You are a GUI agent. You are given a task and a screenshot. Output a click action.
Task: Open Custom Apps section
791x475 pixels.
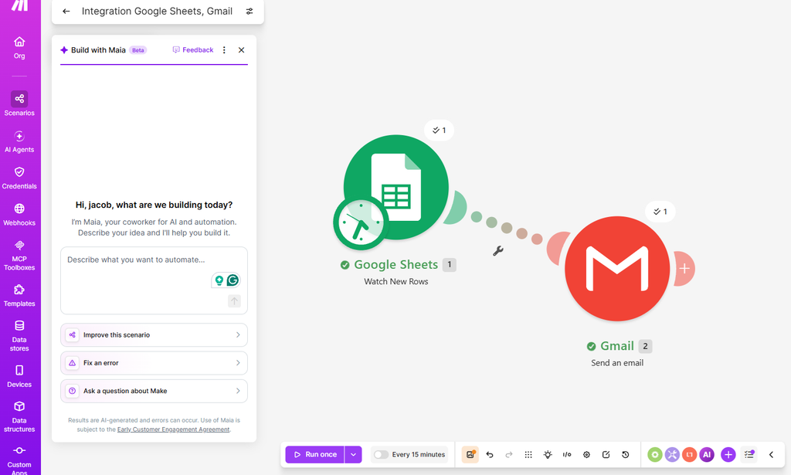[x=19, y=460]
